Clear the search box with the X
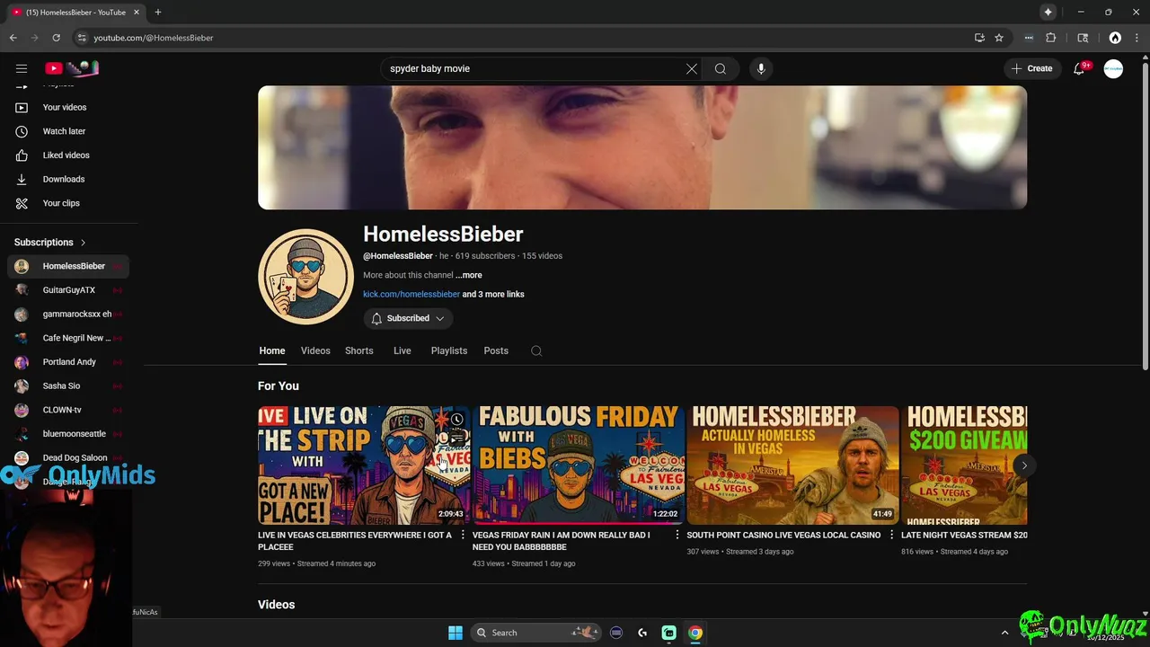Image resolution: width=1150 pixels, height=647 pixels. tap(692, 68)
